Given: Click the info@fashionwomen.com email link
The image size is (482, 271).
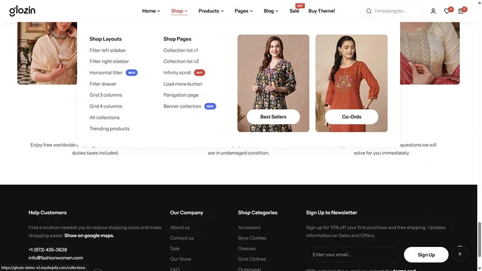Looking at the screenshot, I should click(55, 258).
